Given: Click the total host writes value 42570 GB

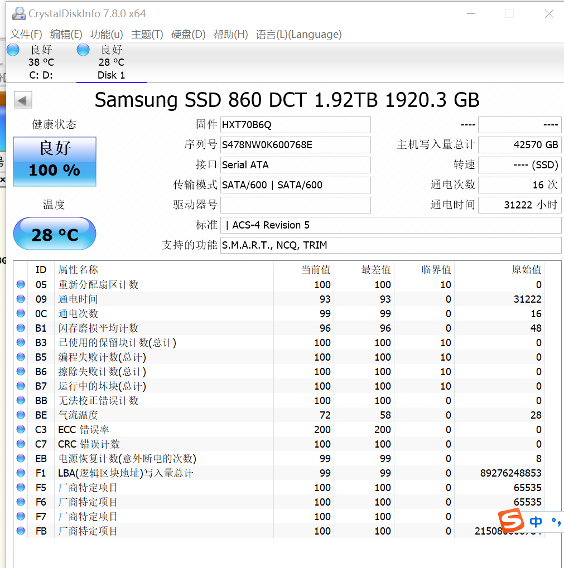Looking at the screenshot, I should tap(520, 145).
